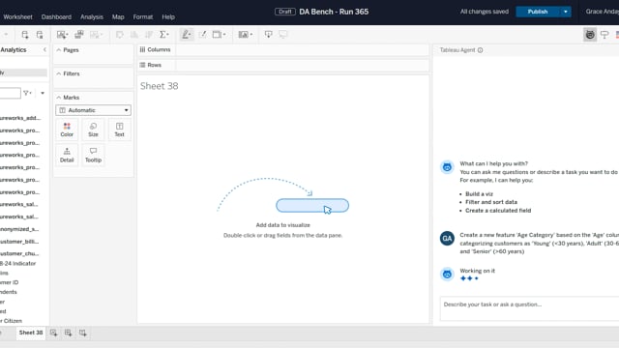Click the Sort Ascending toolbar icon
Viewport: 619px width, 348px height.
(x=134, y=35)
